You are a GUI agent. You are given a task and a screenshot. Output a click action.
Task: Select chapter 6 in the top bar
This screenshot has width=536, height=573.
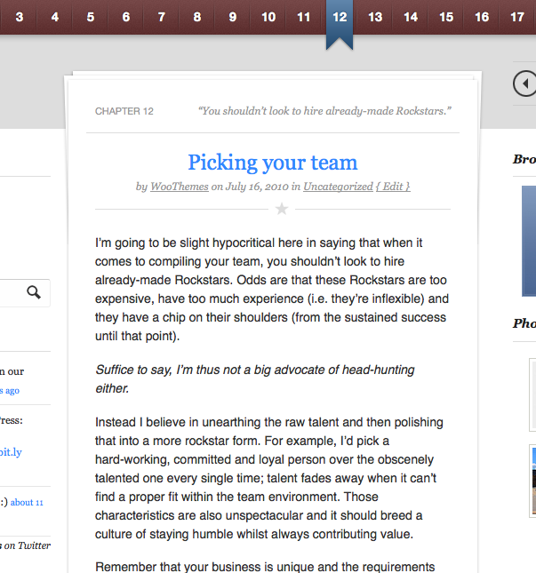coord(126,17)
